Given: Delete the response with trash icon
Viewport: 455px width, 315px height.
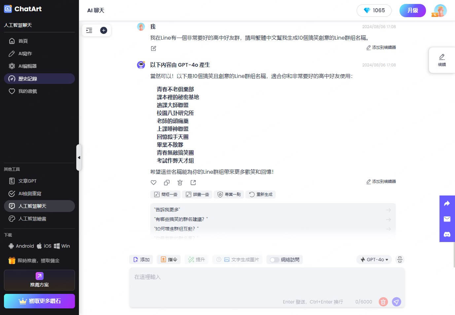Looking at the screenshot, I should [180, 183].
